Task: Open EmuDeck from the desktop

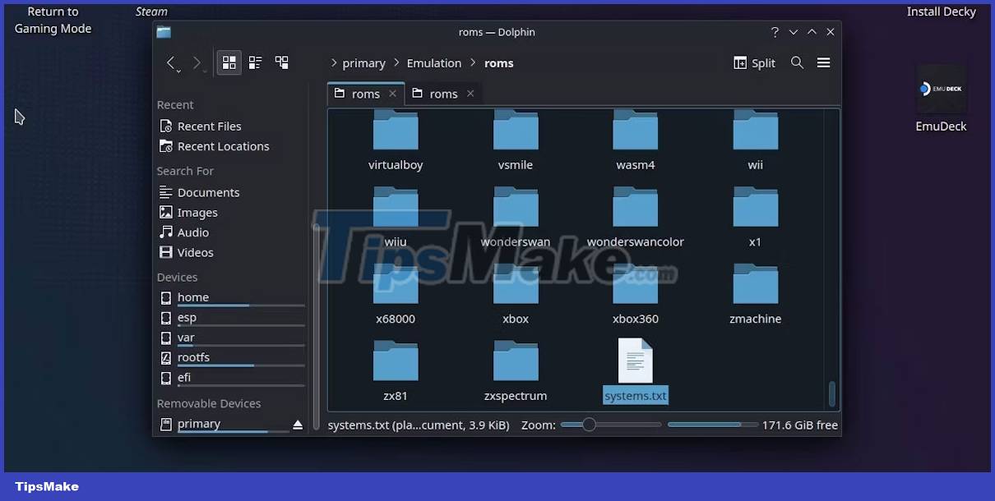Action: pyautogui.click(x=941, y=89)
